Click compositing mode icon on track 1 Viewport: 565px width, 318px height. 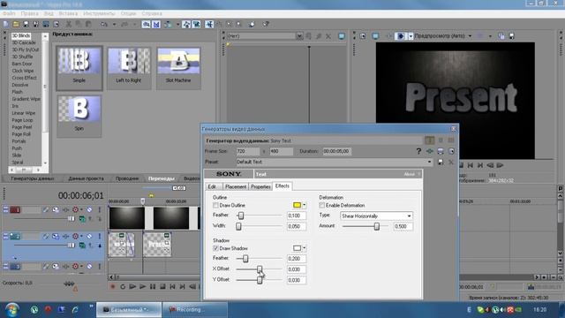[x=82, y=219]
